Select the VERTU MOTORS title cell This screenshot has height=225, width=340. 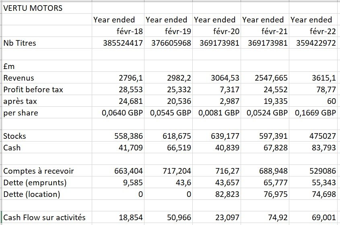[33, 8]
